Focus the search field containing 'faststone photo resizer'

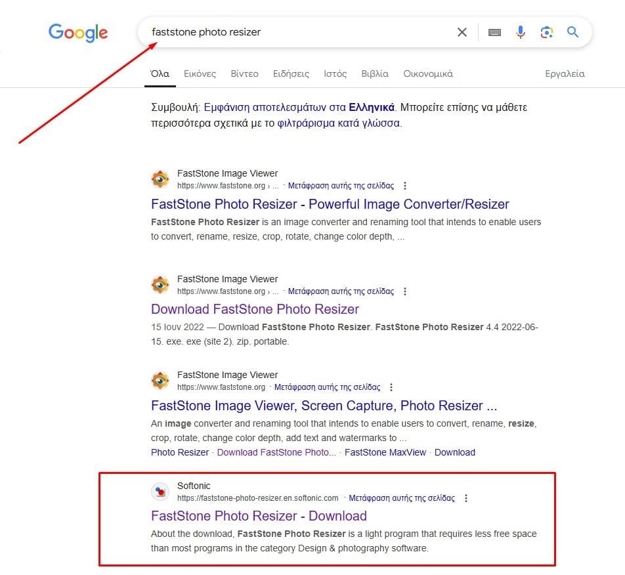coord(299,32)
